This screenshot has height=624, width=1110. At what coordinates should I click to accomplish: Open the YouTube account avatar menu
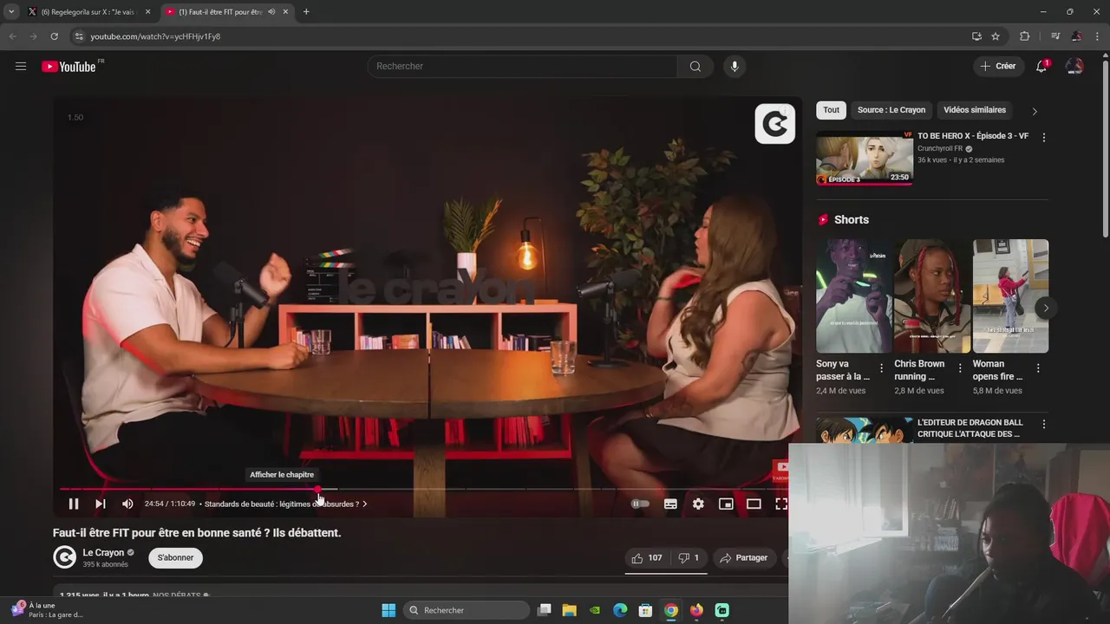1074,66
